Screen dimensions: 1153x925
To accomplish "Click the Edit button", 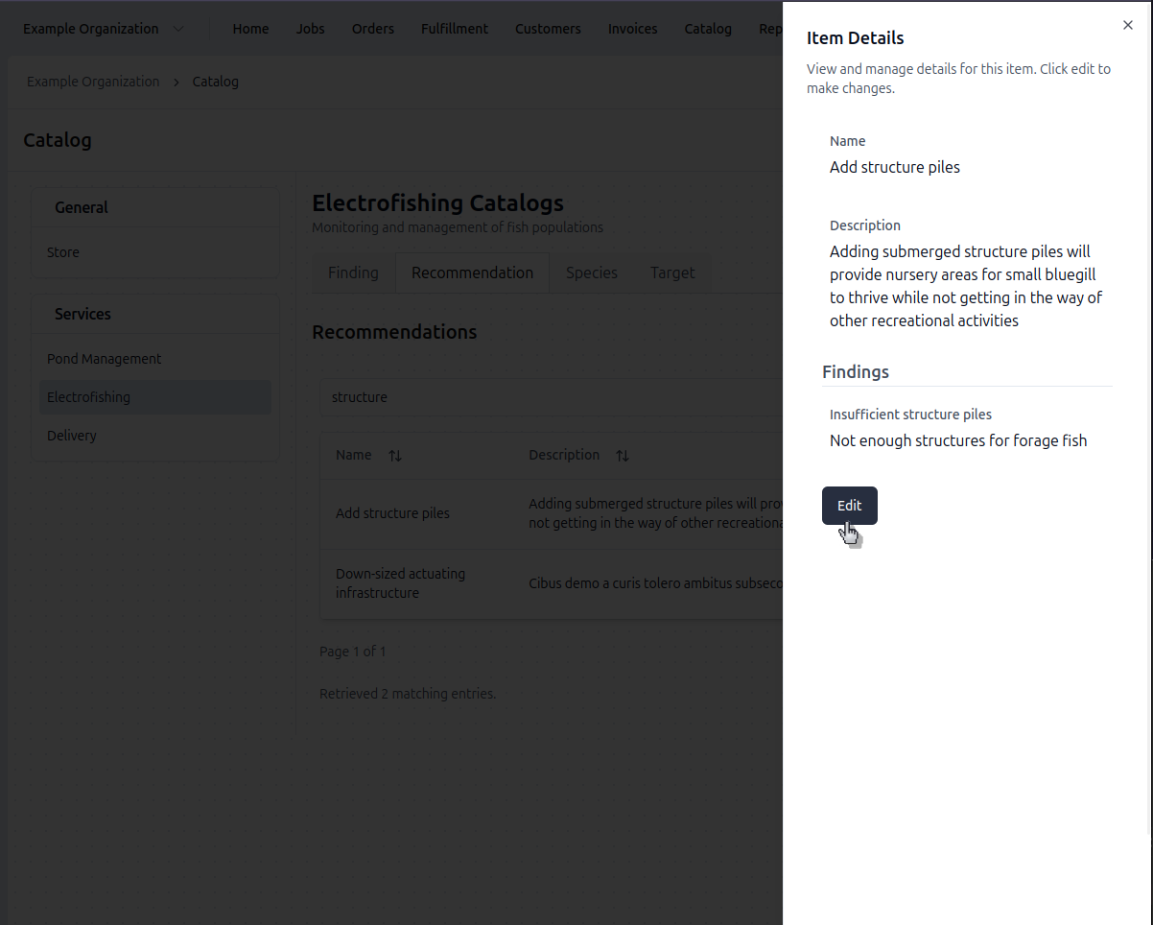I will pyautogui.click(x=849, y=506).
